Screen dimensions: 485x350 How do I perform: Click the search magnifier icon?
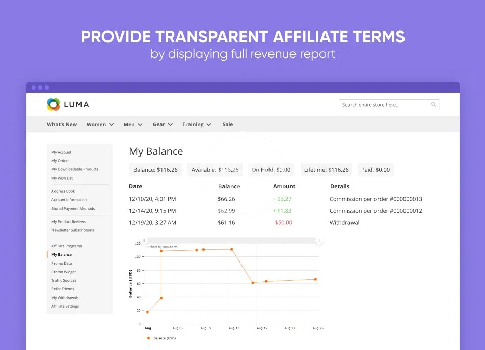tap(434, 105)
